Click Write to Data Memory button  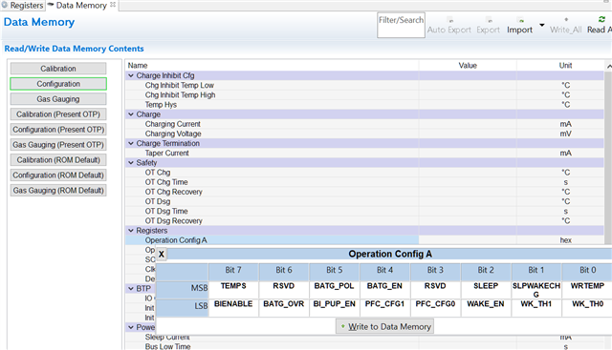pos(384,327)
